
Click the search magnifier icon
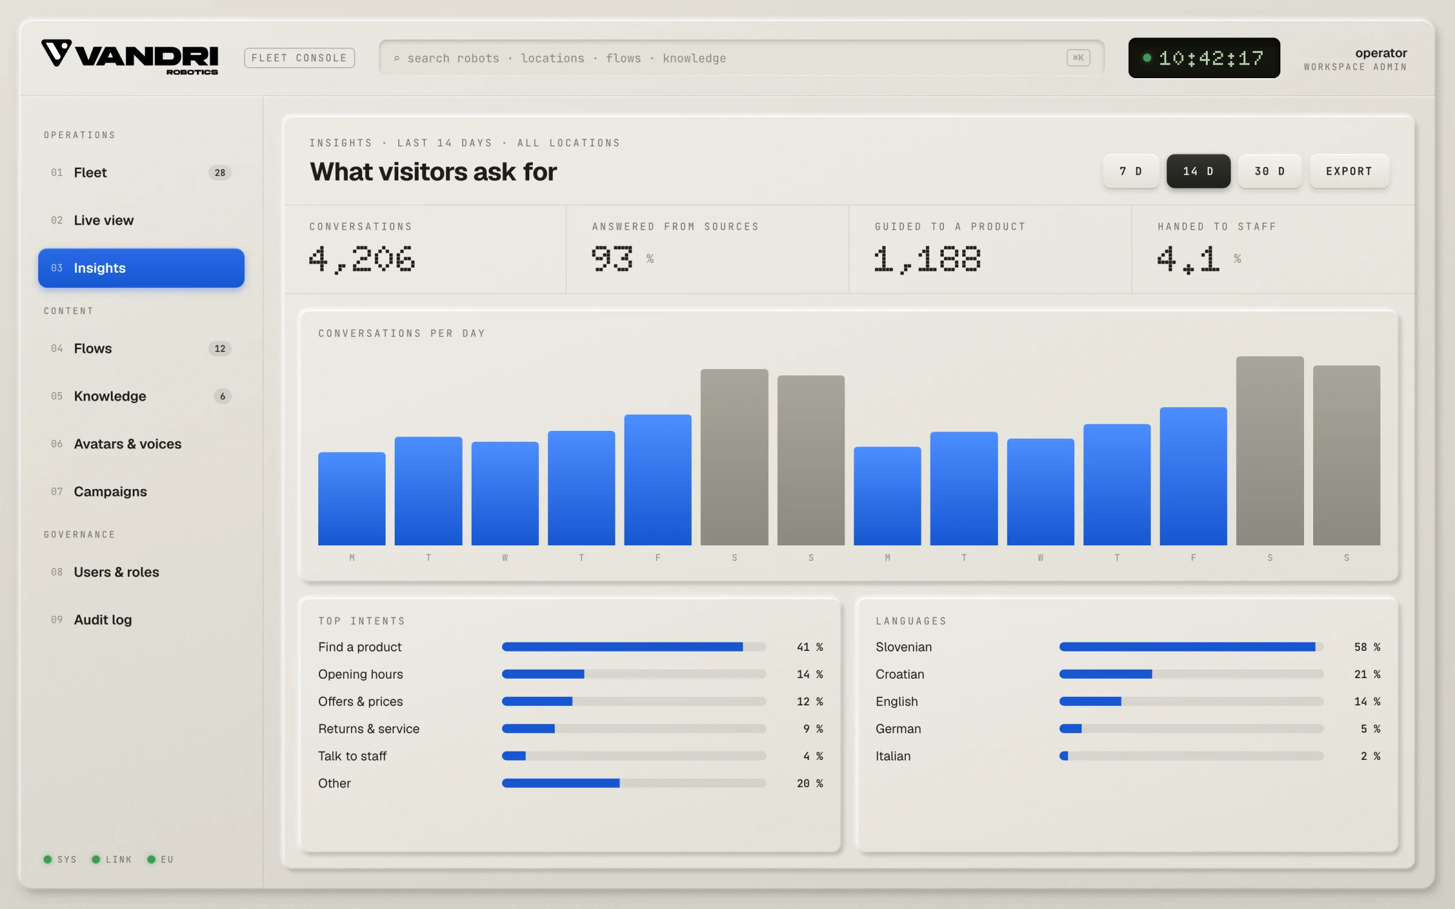click(396, 58)
